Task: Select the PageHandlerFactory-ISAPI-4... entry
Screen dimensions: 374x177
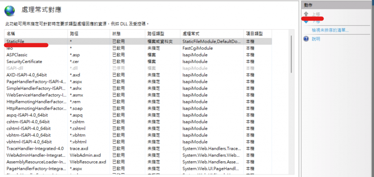Action: (x=36, y=82)
